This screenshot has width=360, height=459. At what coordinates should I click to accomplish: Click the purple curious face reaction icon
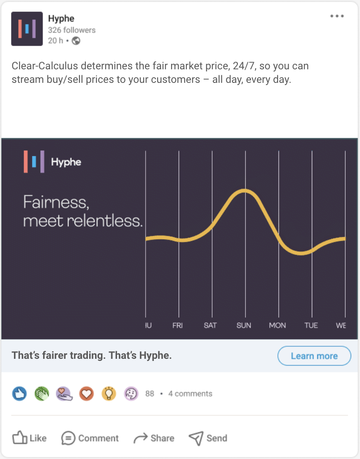tap(131, 393)
